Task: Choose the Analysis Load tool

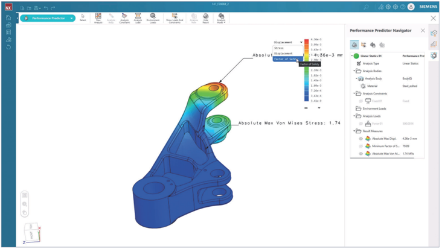Action: point(138,16)
